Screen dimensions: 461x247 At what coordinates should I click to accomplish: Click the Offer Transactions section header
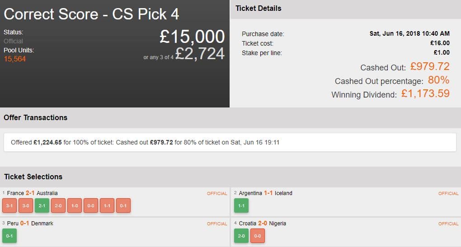click(x=35, y=117)
